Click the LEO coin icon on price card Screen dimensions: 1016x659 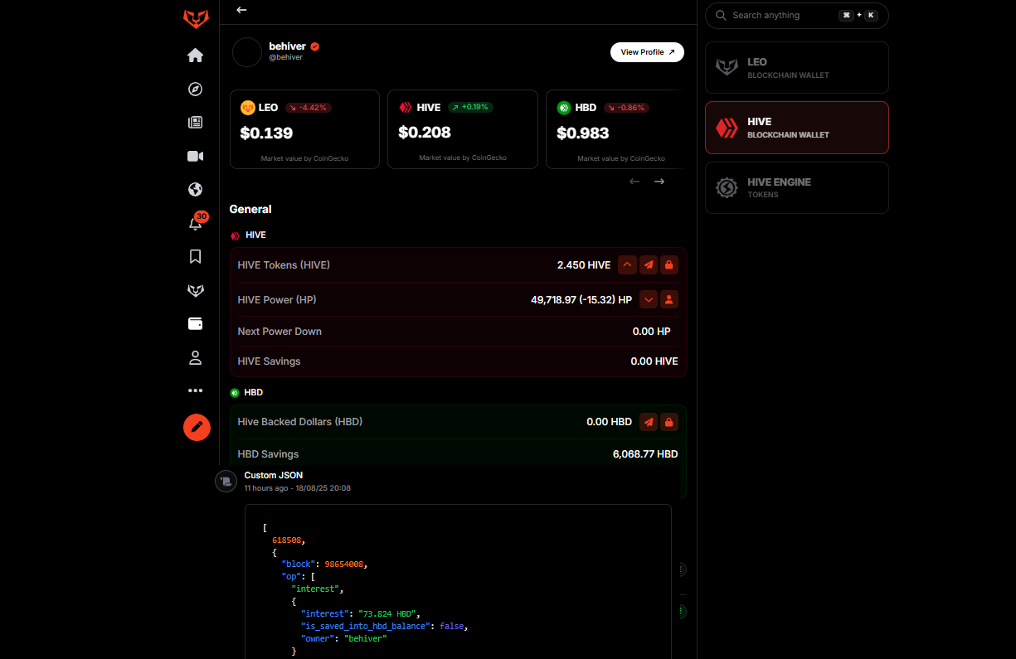(x=248, y=108)
